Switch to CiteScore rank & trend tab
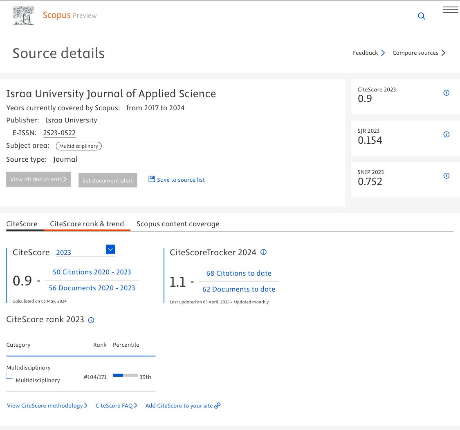The image size is (460, 430). tap(87, 224)
